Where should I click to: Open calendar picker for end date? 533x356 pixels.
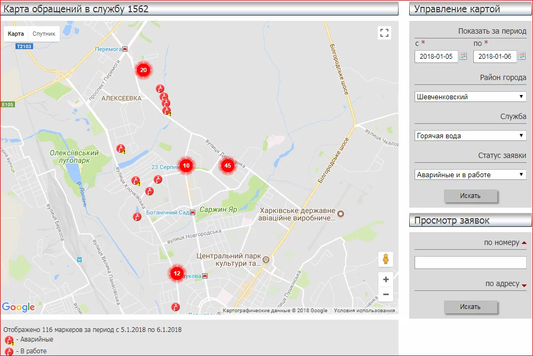pos(522,57)
